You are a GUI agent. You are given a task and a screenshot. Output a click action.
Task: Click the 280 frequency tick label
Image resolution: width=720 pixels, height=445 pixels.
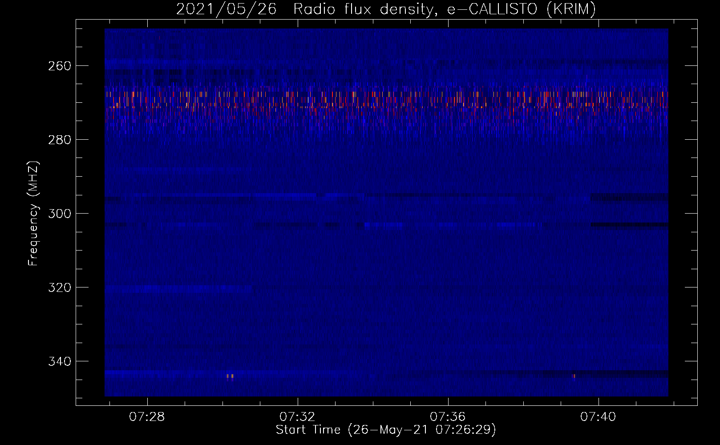click(60, 140)
